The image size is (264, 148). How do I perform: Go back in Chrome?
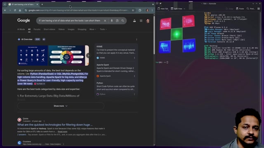click(x=5, y=10)
